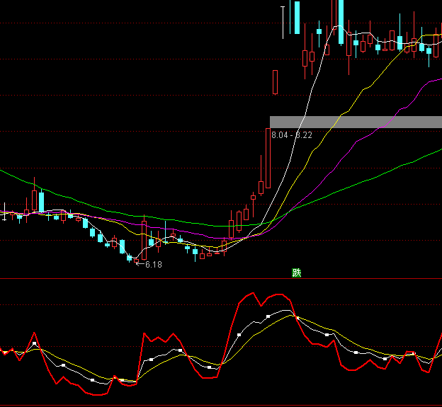This screenshot has width=442, height=407.
Task: Select the tall cyan candle at far left
Action: click(x=41, y=200)
